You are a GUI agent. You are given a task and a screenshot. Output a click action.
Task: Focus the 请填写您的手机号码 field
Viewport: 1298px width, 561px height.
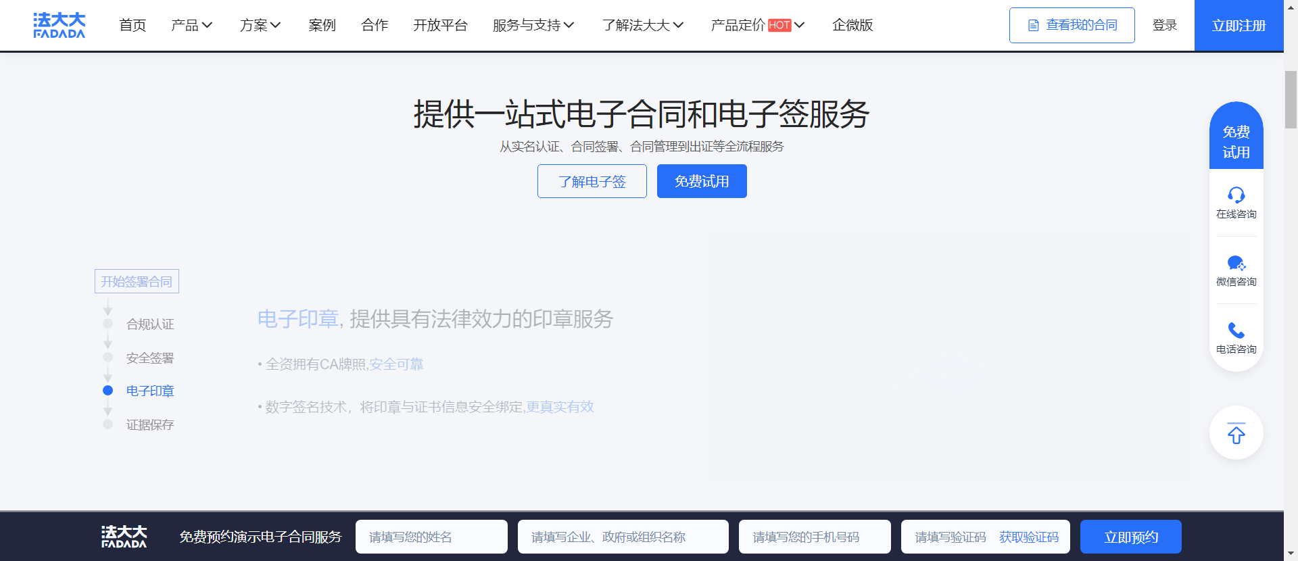[815, 537]
